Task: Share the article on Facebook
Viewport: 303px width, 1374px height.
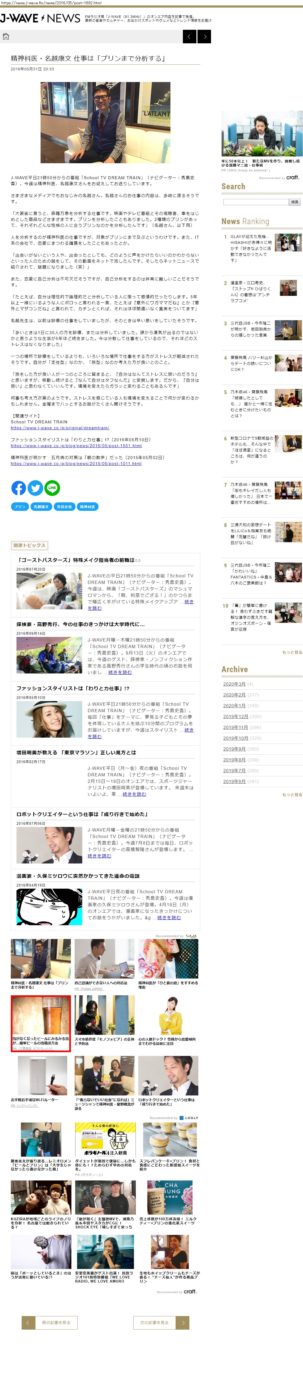Action: click(x=19, y=488)
